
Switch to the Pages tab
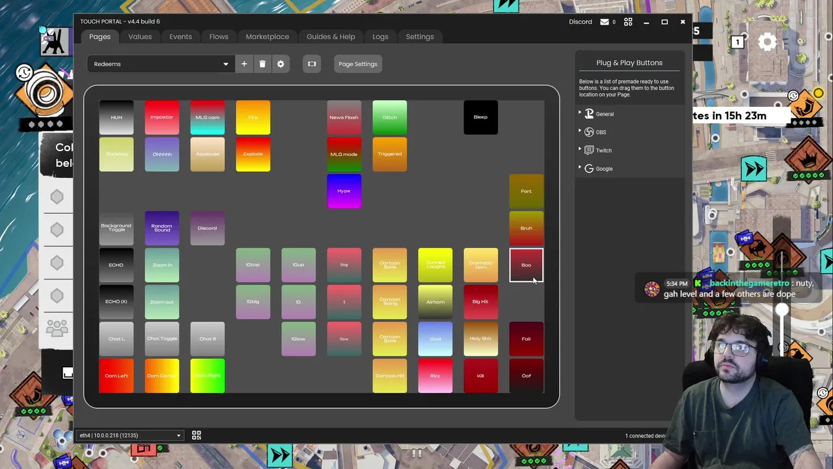(100, 36)
